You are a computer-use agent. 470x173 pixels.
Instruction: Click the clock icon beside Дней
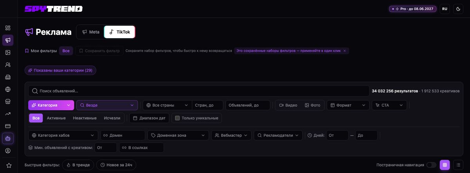point(310,136)
